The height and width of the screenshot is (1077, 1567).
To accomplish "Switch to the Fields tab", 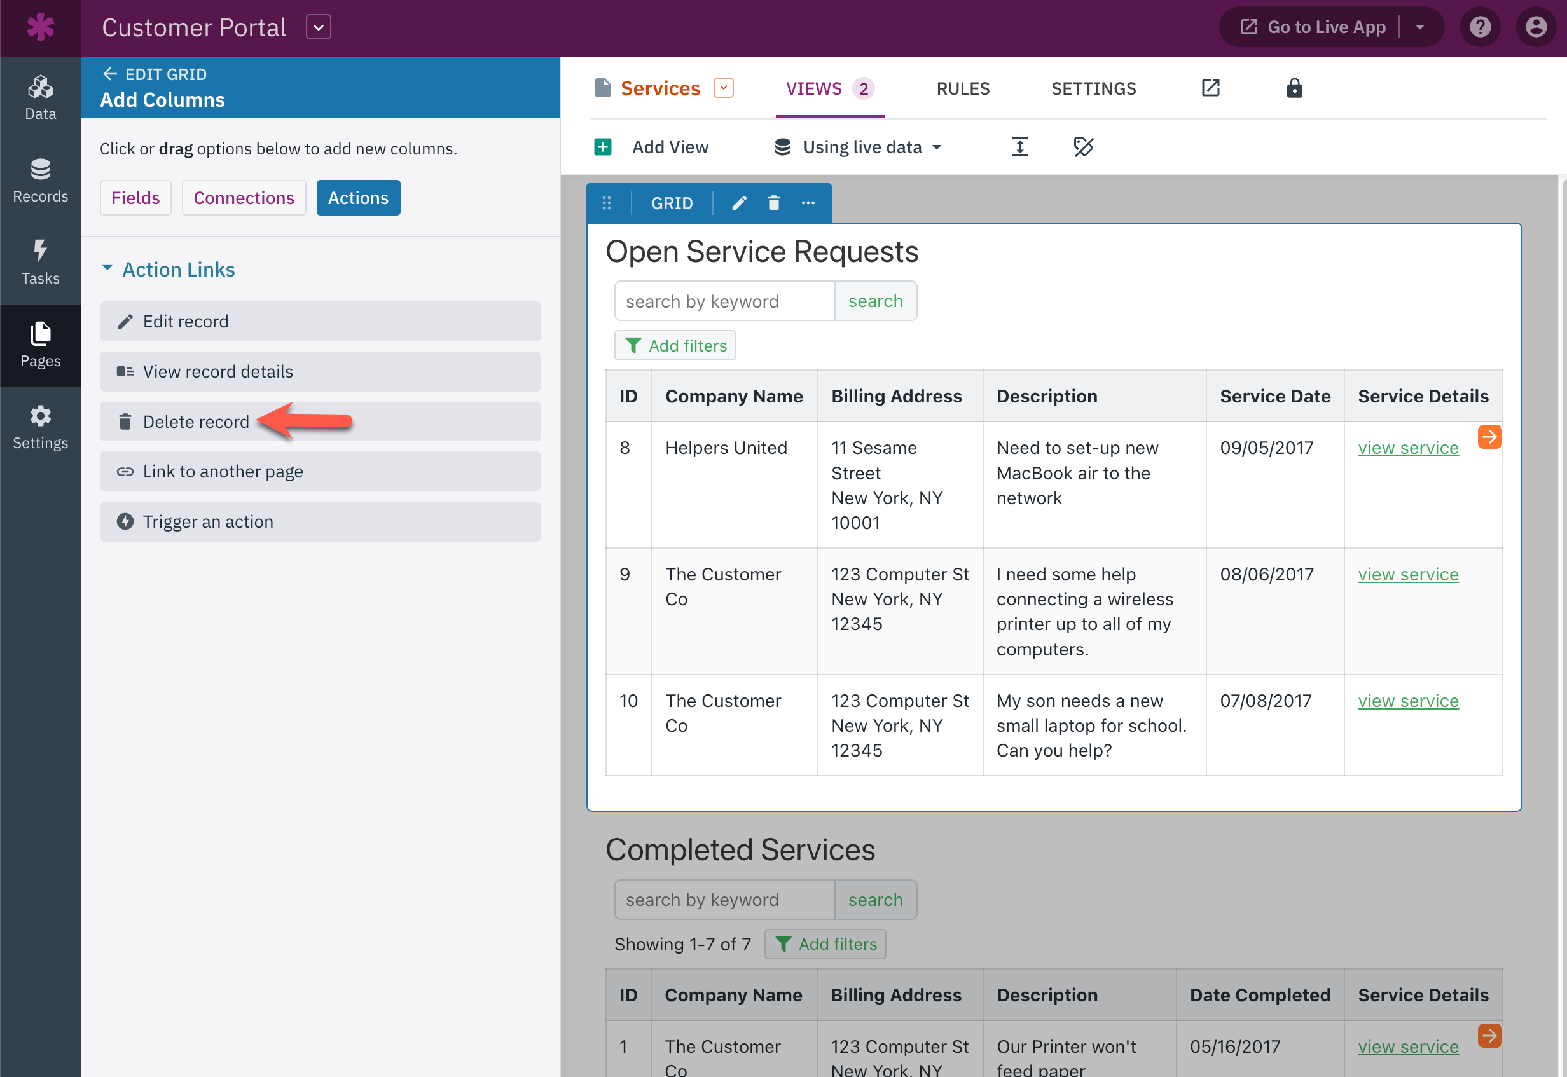I will pyautogui.click(x=135, y=198).
